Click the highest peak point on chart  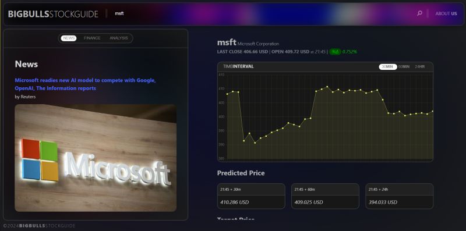coord(327,87)
